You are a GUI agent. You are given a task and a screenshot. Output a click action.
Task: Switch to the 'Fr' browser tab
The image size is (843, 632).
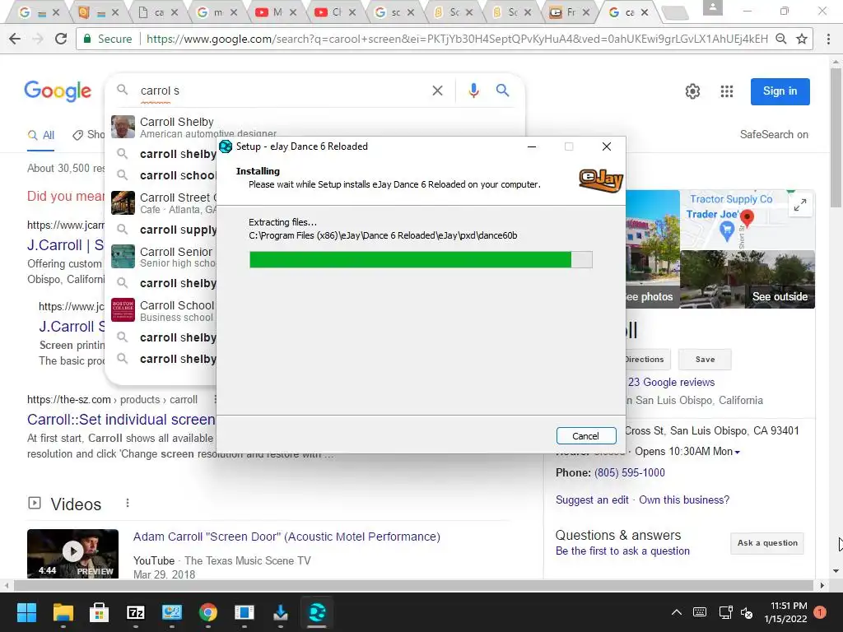coord(570,12)
